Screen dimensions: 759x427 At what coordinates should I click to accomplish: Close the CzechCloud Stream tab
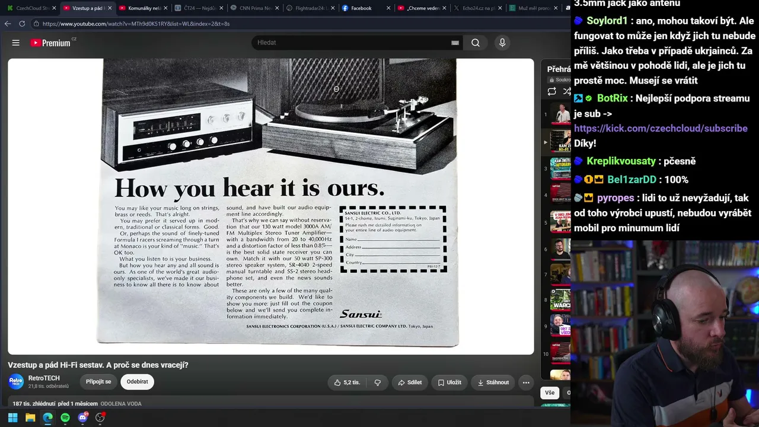pyautogui.click(x=54, y=8)
